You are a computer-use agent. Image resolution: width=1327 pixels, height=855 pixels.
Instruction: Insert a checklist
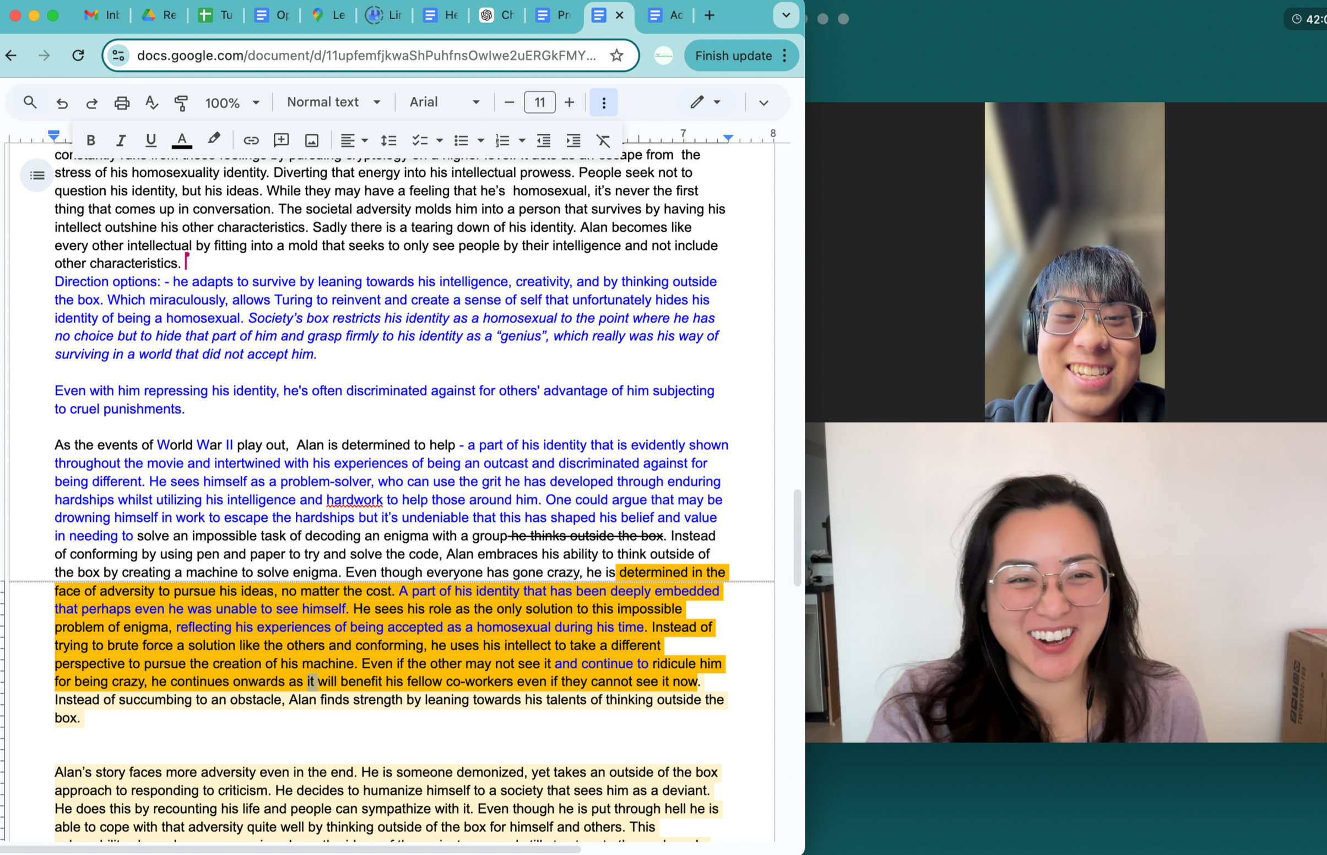[x=419, y=140]
